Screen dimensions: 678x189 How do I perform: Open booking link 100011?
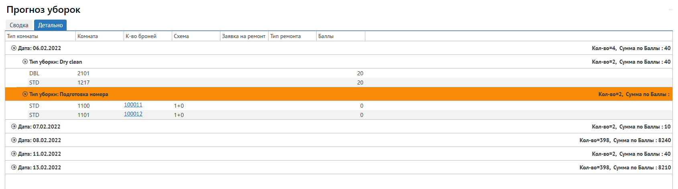(133, 105)
